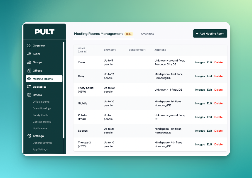Edit the Potato Bread room

[x=209, y=117]
